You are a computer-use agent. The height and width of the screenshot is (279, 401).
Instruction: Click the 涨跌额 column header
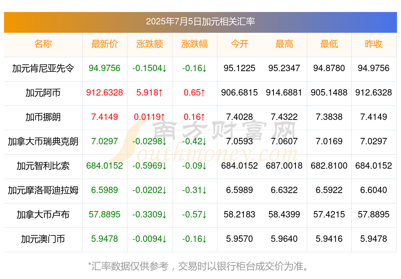pyautogui.click(x=149, y=44)
